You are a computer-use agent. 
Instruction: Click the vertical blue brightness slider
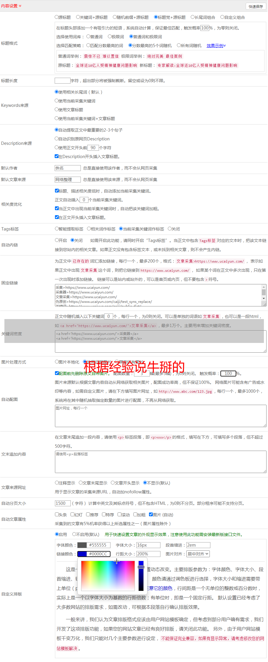(x=141, y=576)
